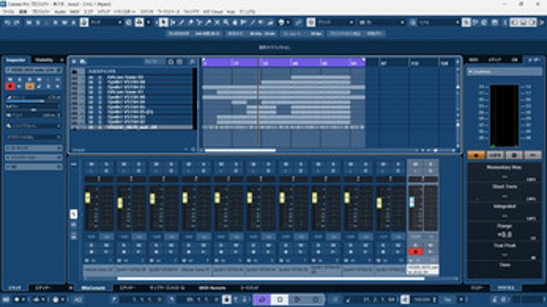The height and width of the screenshot is (307, 547).
Task: Expand the bottom Inspector section
Action: [32, 167]
